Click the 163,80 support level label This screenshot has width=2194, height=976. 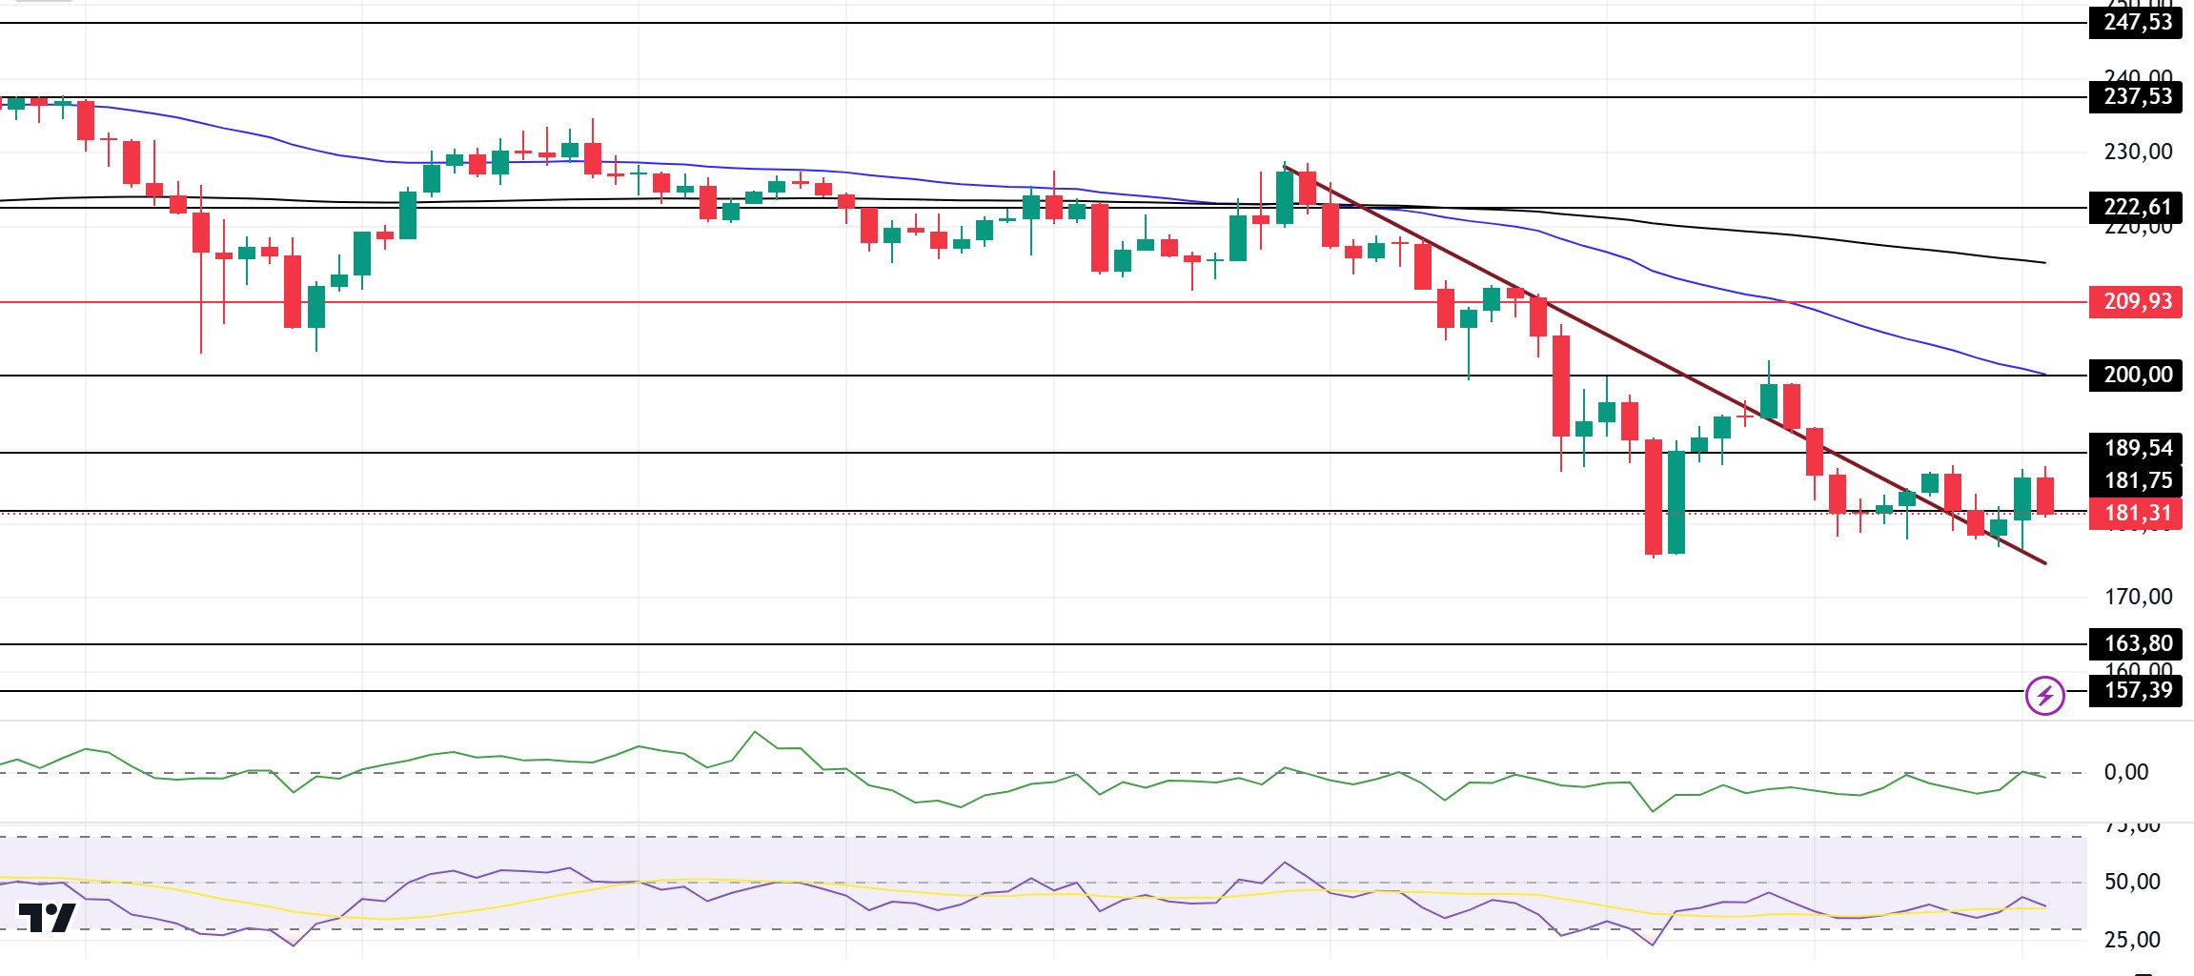coord(2135,643)
